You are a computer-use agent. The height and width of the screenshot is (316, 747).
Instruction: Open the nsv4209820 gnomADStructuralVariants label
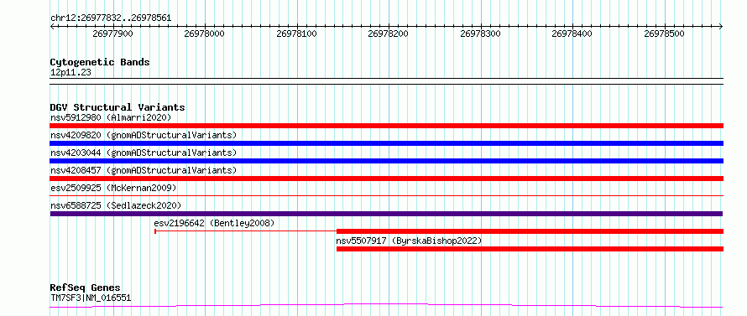pos(144,135)
